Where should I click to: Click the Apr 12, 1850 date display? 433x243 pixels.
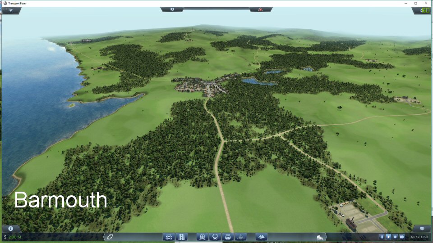point(419,237)
